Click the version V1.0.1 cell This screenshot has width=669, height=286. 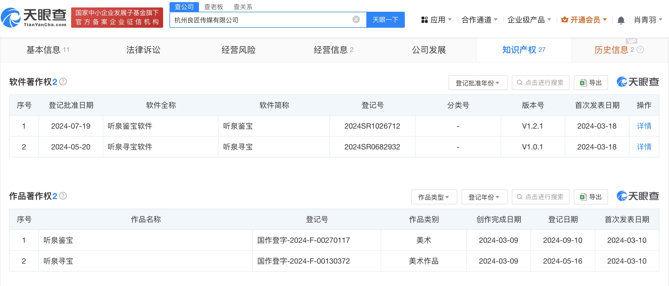pos(533,147)
